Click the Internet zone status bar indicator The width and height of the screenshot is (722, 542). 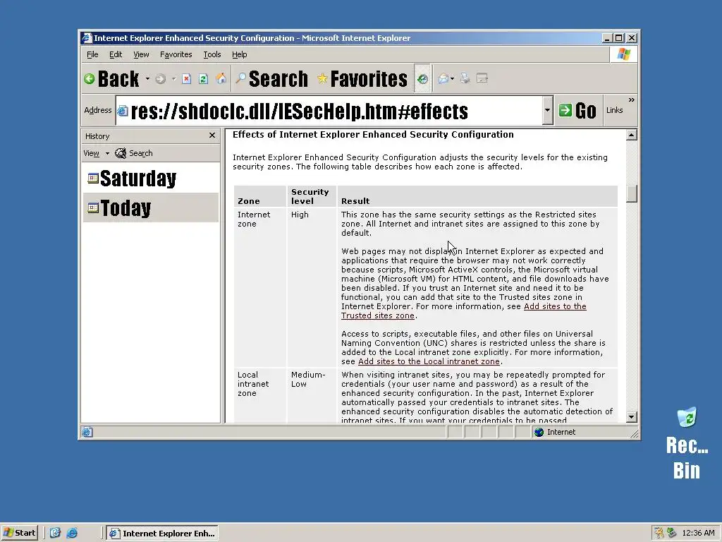555,432
